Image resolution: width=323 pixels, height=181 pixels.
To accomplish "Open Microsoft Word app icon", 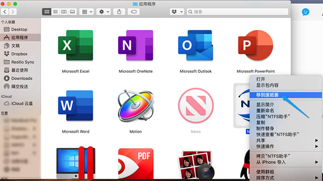I will click(76, 105).
